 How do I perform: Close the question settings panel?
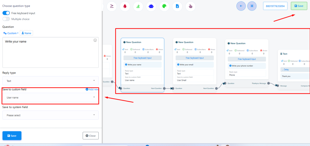coord(91,136)
